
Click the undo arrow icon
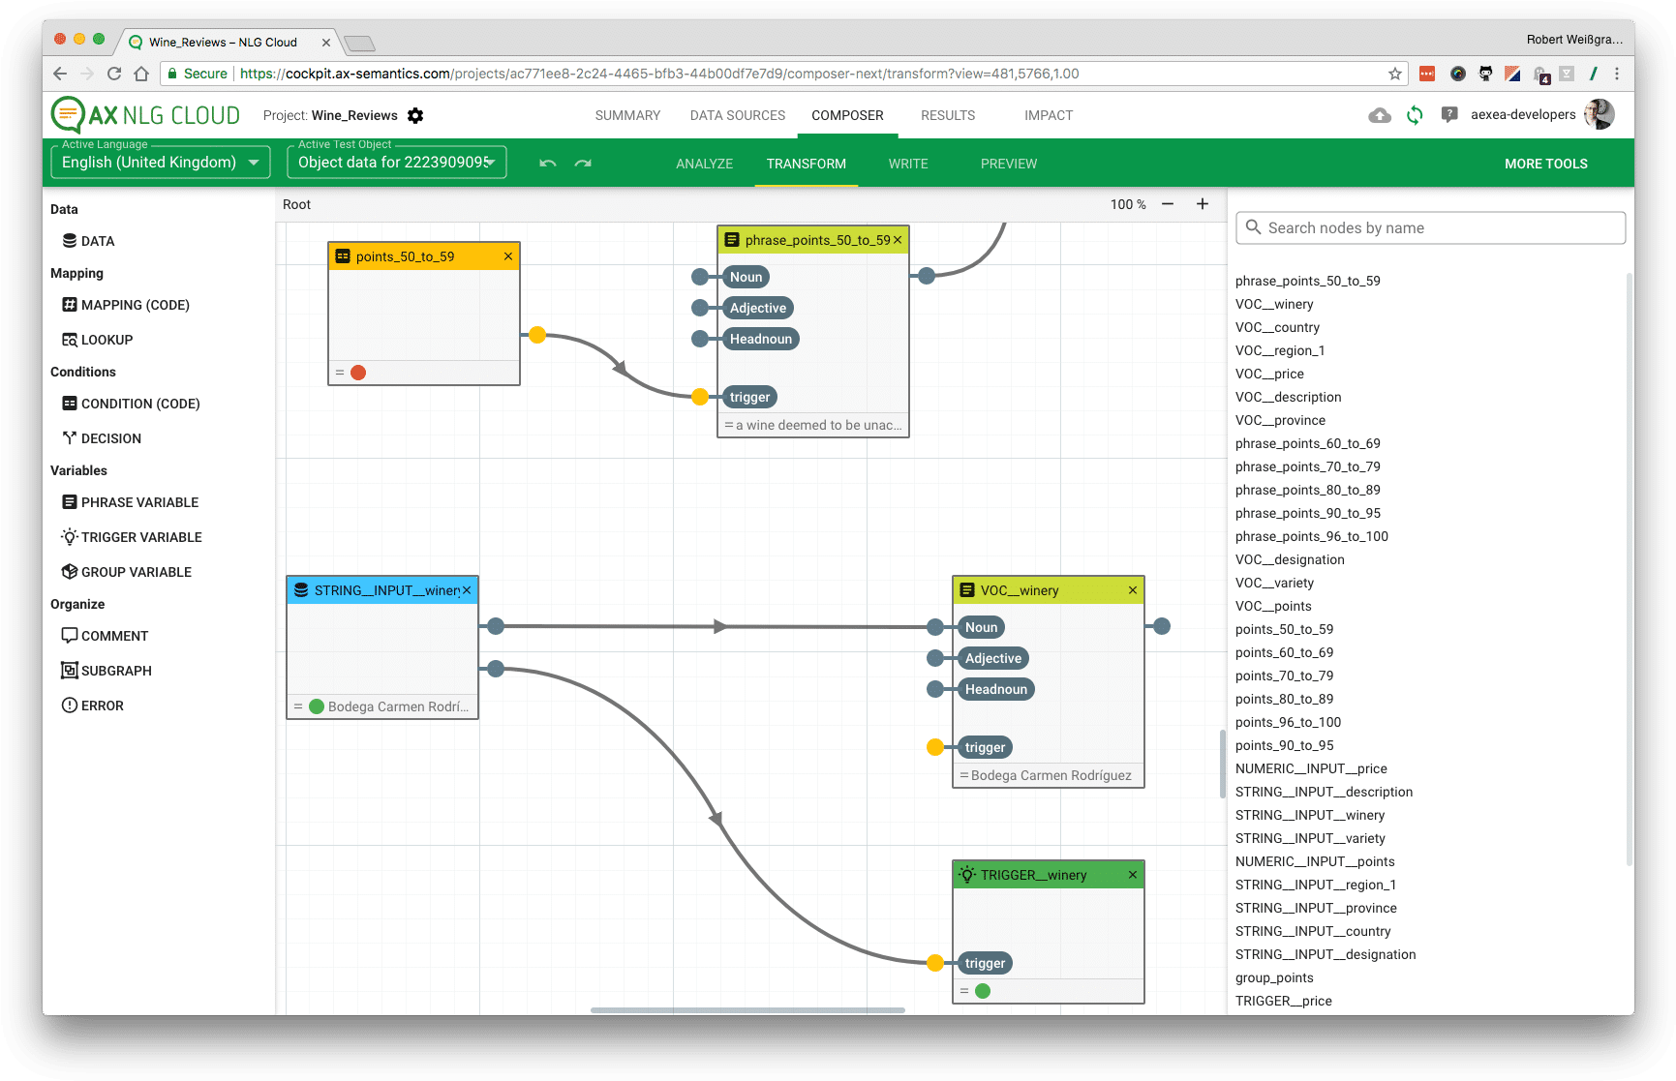click(x=548, y=164)
